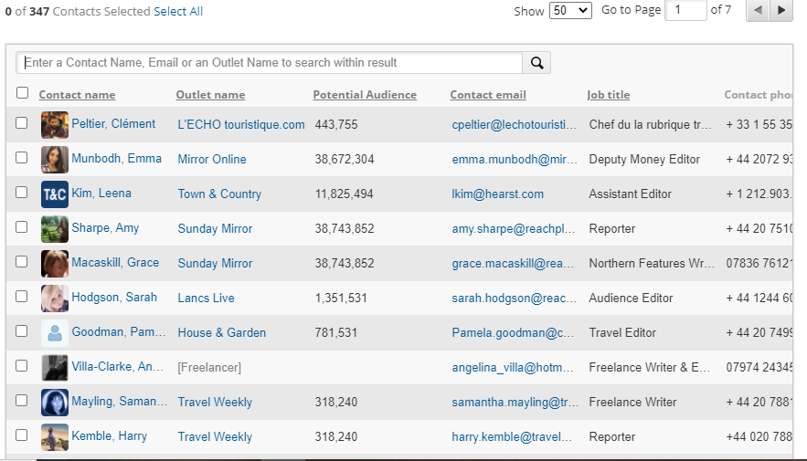Toggle the select-all header checkbox

point(23,93)
